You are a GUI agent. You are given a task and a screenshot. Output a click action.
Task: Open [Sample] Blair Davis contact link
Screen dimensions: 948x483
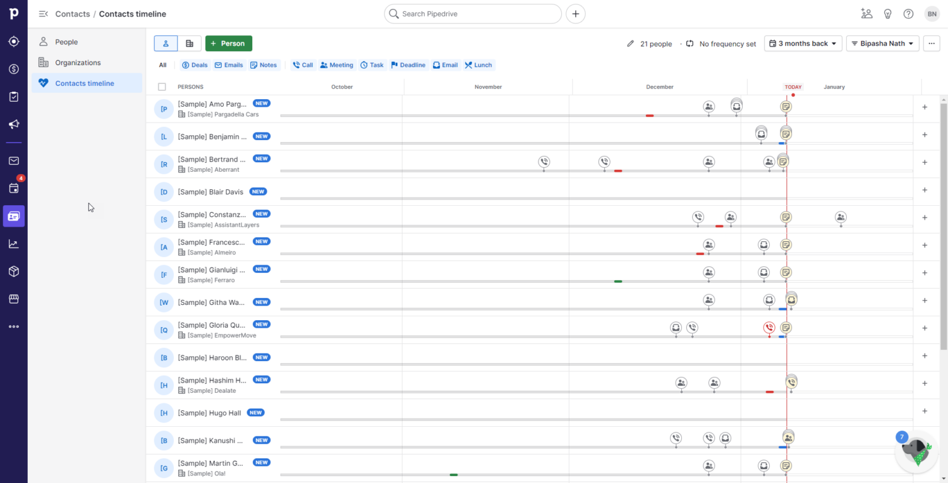[x=210, y=192]
